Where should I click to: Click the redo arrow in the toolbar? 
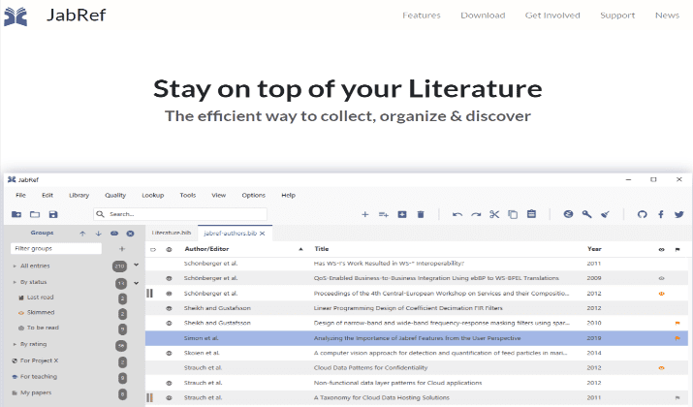pos(476,214)
